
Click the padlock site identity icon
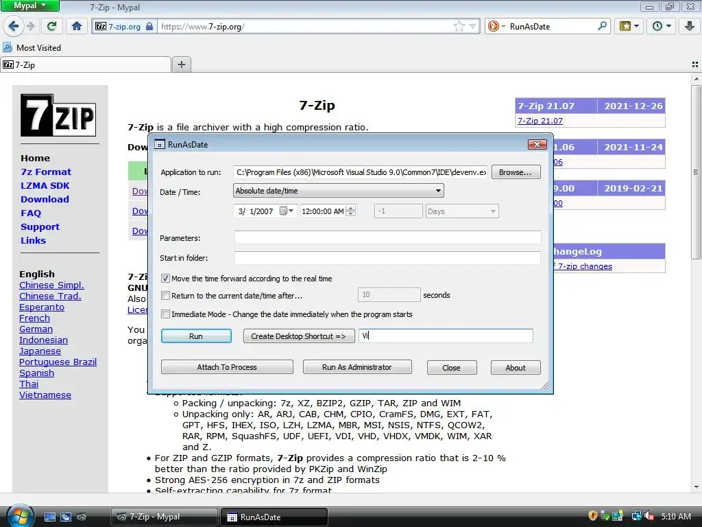(149, 27)
